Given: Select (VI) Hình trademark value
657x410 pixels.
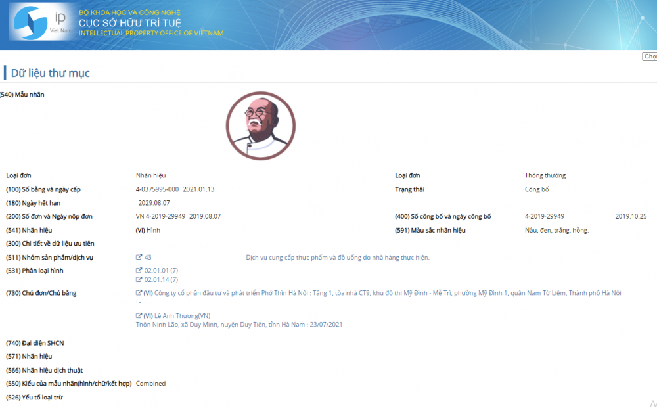Looking at the screenshot, I should (148, 230).
